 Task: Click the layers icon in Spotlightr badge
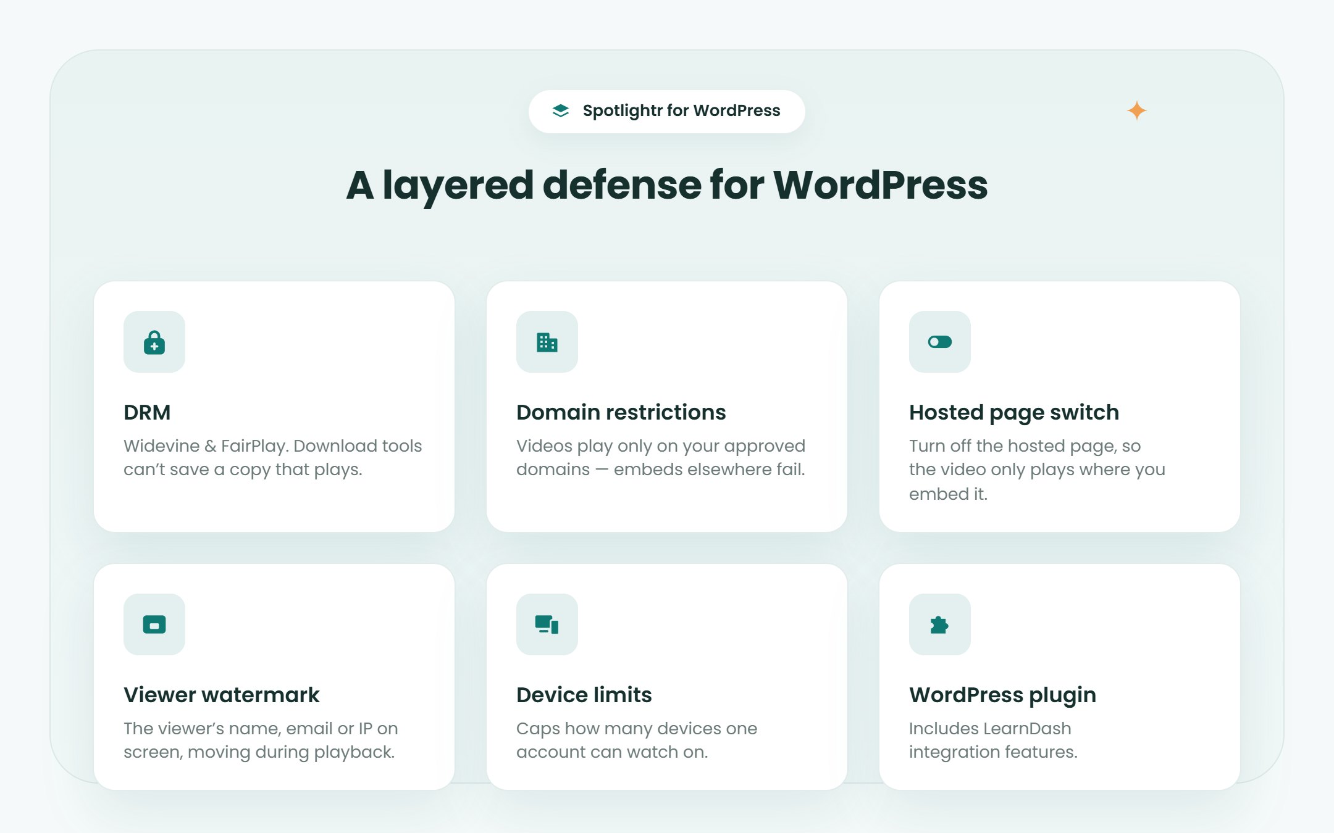click(561, 111)
